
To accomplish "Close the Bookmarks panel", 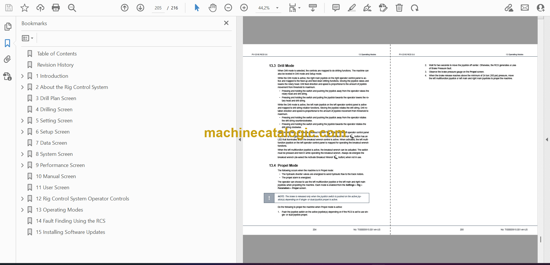I will (226, 23).
